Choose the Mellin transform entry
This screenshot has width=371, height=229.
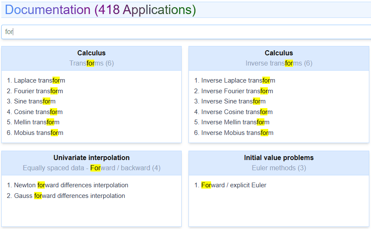coord(37,122)
